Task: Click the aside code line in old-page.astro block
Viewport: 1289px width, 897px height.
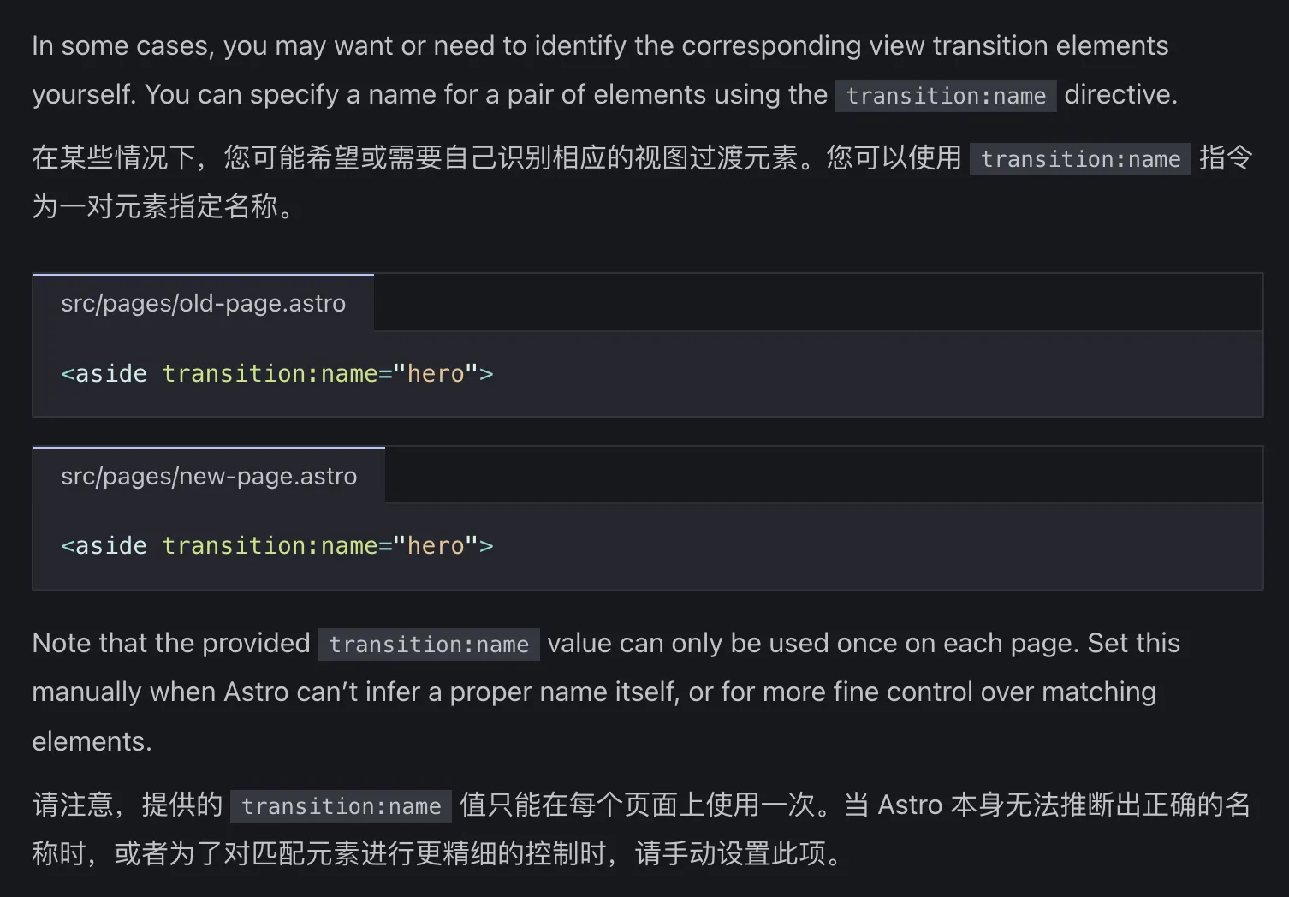Action: click(276, 374)
